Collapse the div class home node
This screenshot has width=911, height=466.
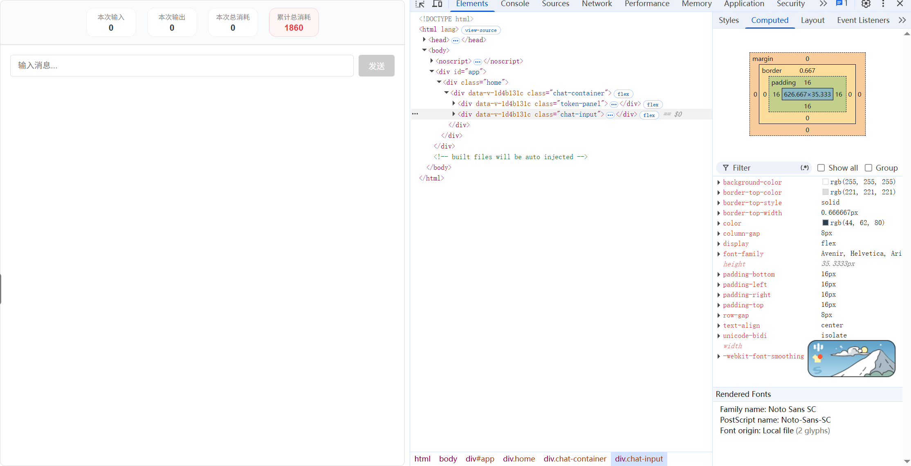coord(439,82)
